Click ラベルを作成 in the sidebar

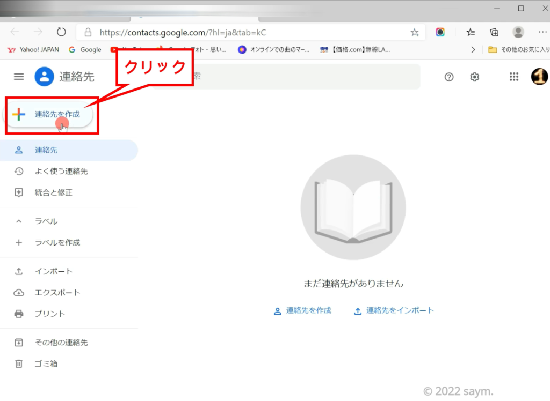coord(57,242)
